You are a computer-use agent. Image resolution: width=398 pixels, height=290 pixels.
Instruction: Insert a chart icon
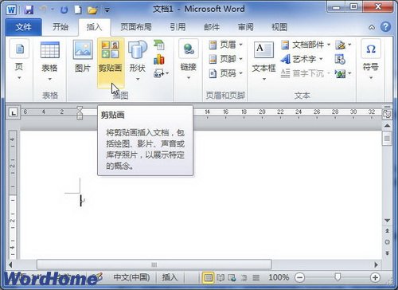(x=159, y=60)
